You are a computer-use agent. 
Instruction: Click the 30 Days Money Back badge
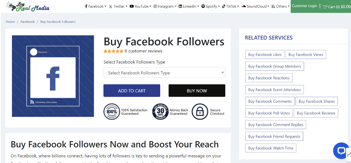(160, 112)
